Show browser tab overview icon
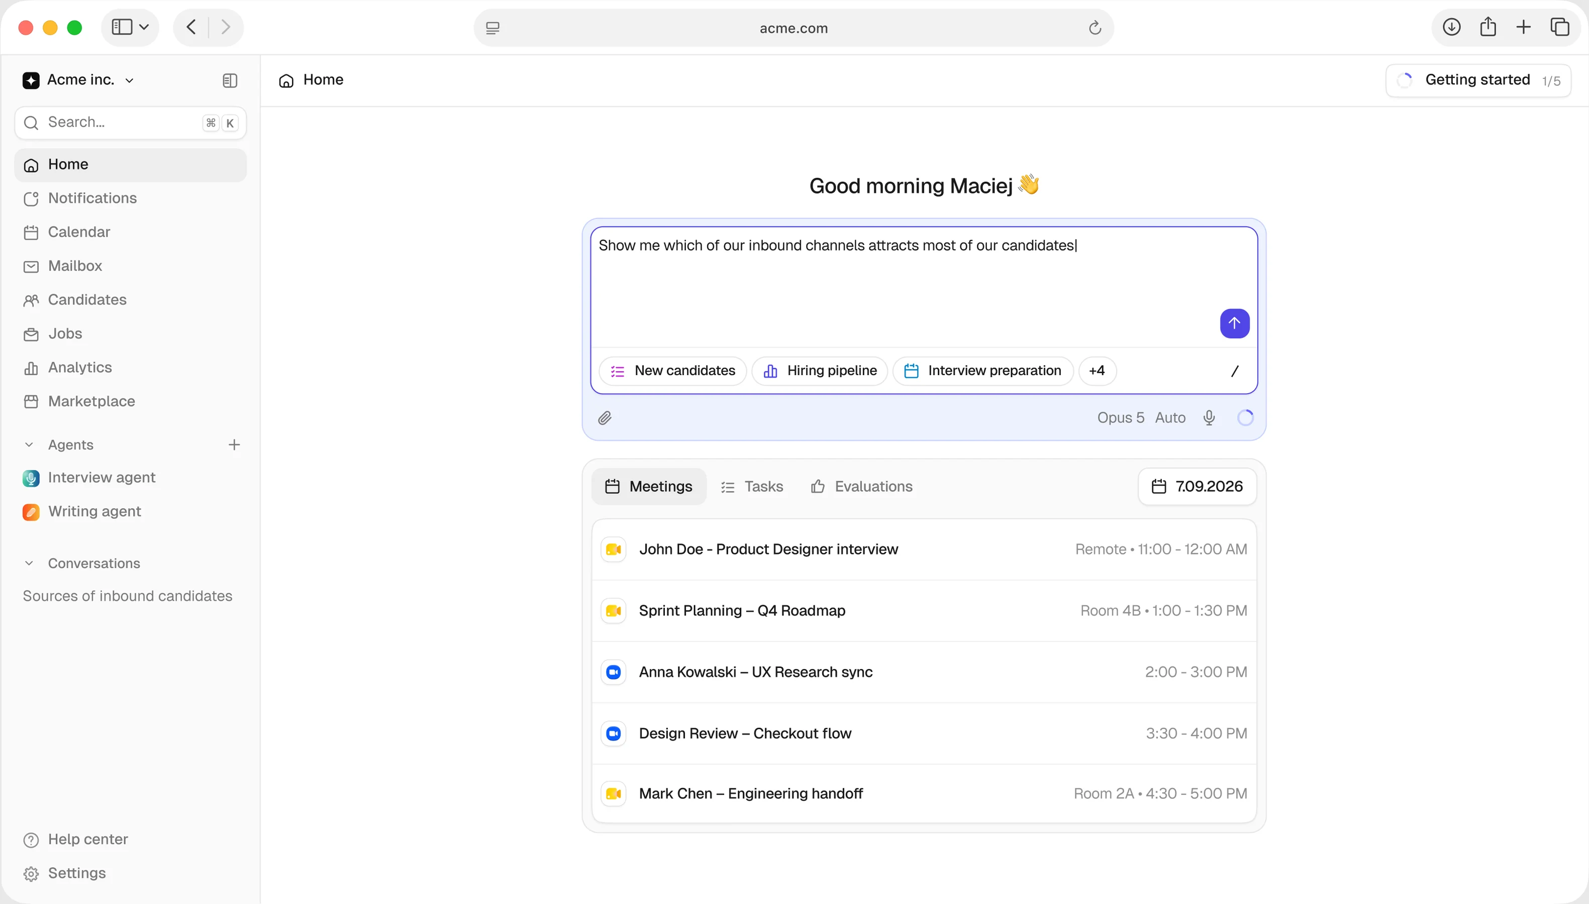The width and height of the screenshot is (1589, 904). (1559, 27)
